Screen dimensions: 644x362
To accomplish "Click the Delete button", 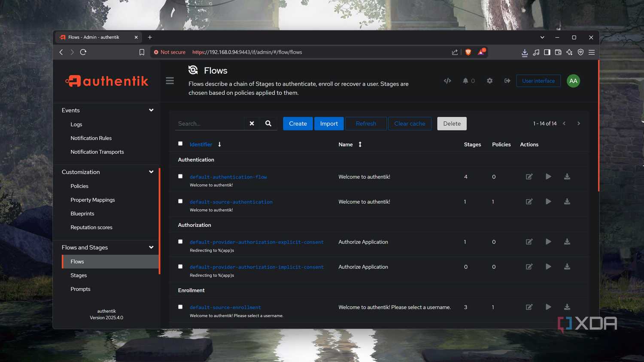I will [x=452, y=124].
